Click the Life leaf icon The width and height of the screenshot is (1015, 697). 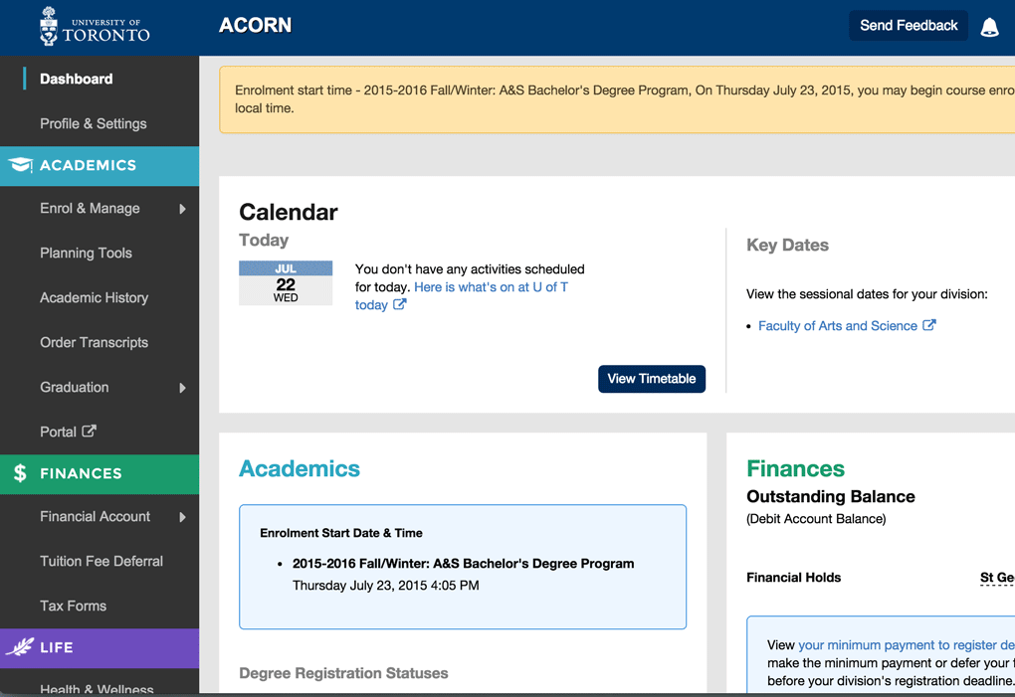(x=20, y=647)
